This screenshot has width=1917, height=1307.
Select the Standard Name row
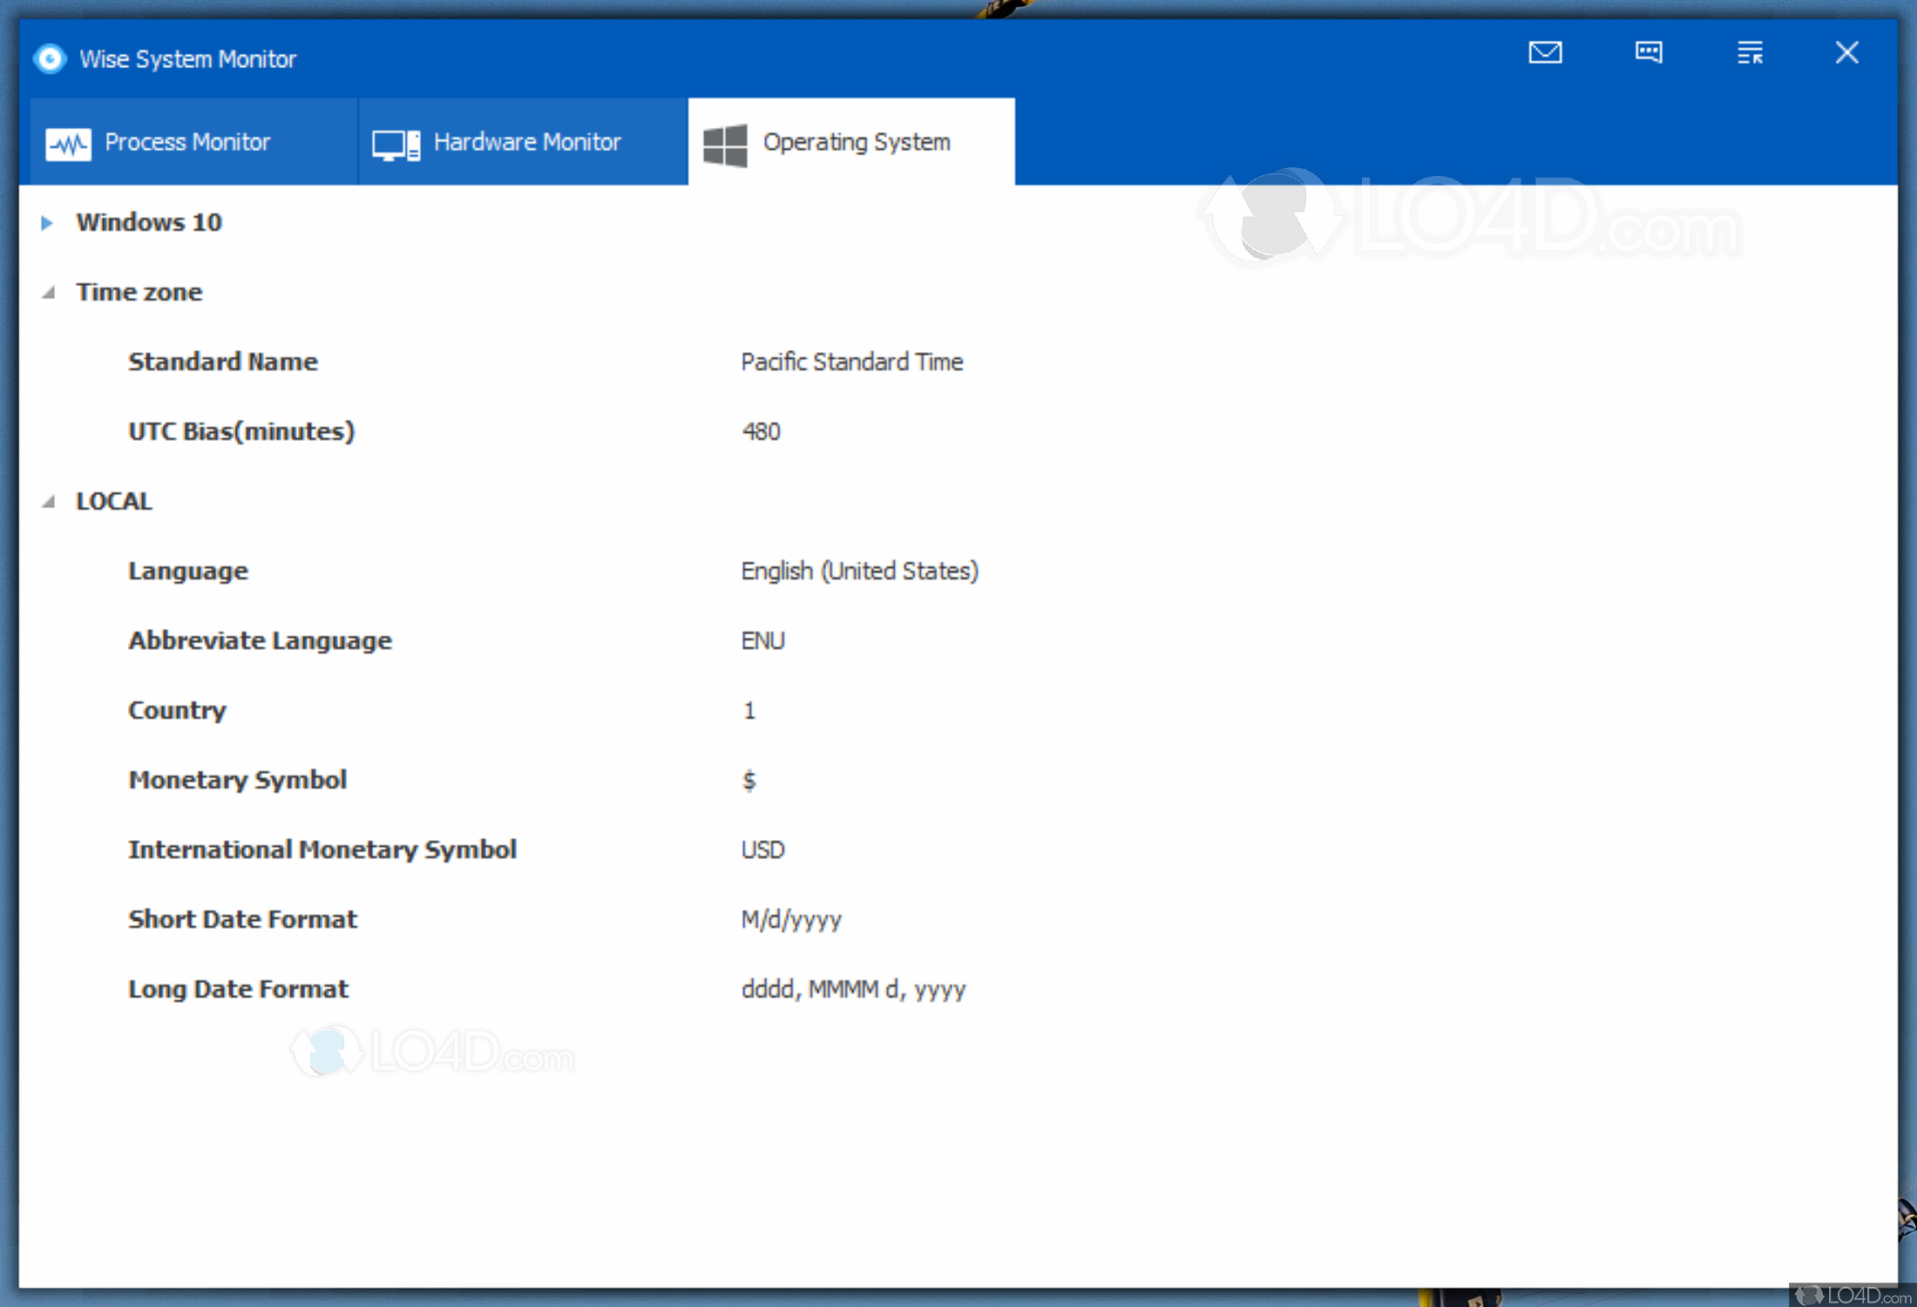pyautogui.click(x=223, y=362)
